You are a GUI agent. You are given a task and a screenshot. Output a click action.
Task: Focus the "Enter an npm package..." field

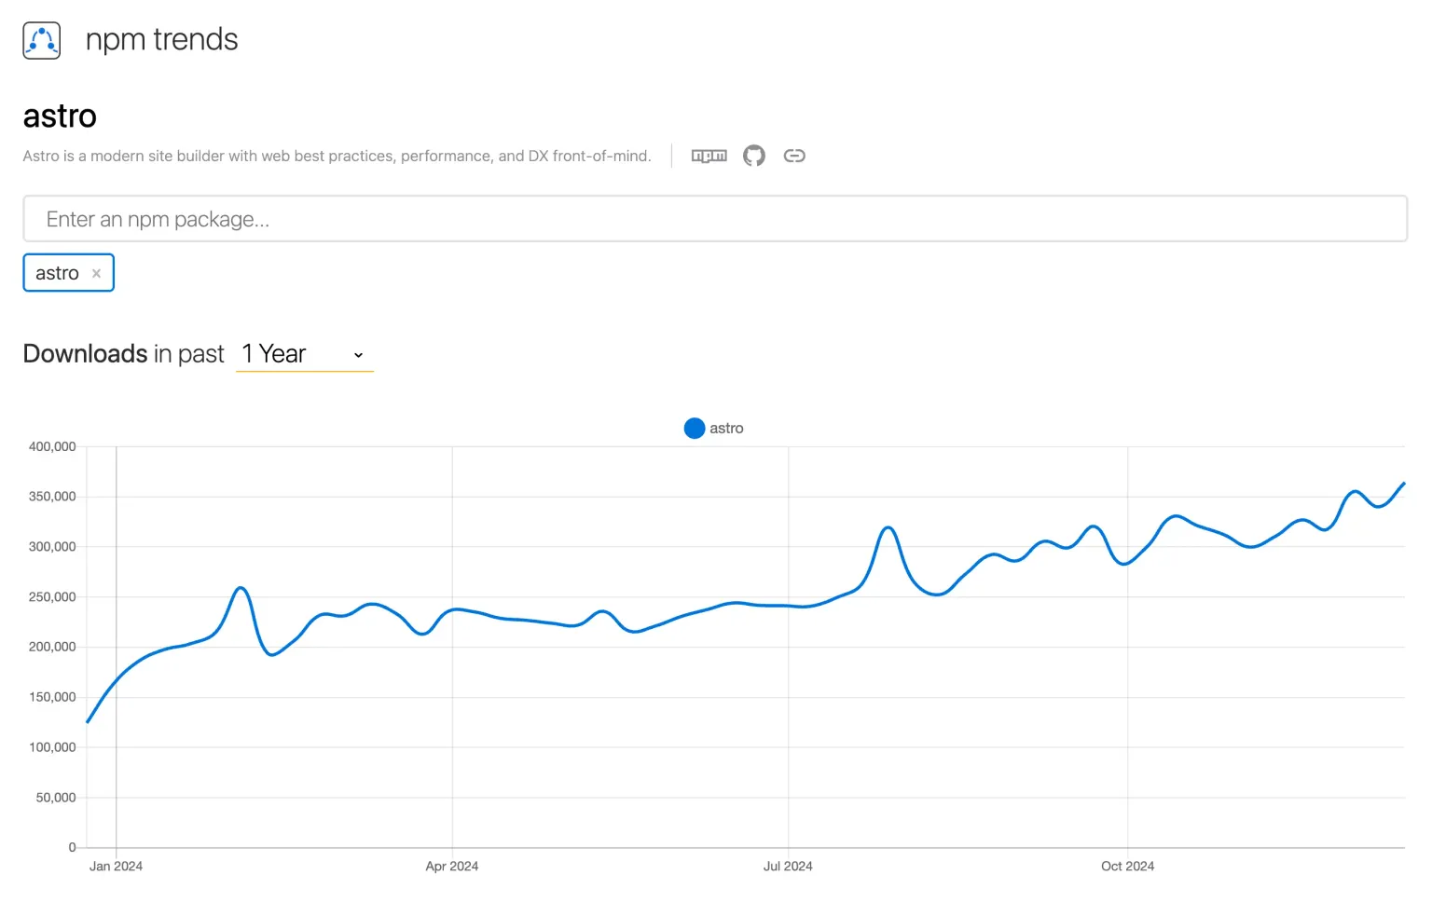(714, 219)
